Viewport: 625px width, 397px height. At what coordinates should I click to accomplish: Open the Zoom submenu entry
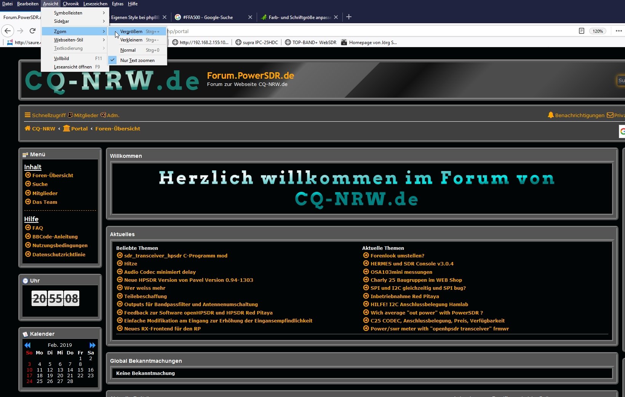click(x=75, y=31)
